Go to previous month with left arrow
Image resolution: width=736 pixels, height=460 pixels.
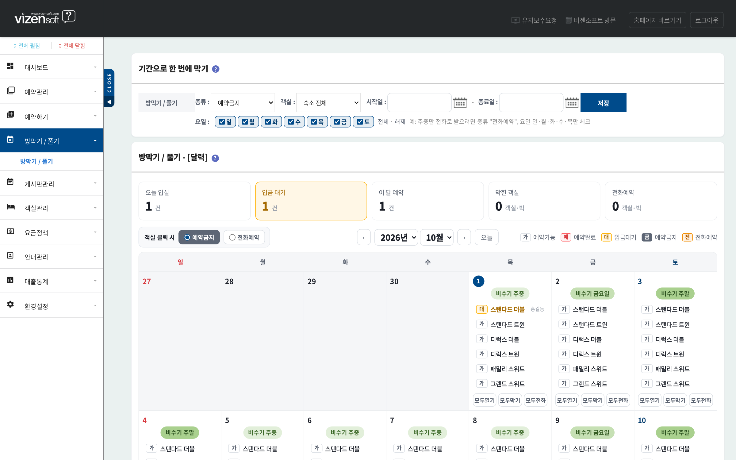pyautogui.click(x=364, y=237)
